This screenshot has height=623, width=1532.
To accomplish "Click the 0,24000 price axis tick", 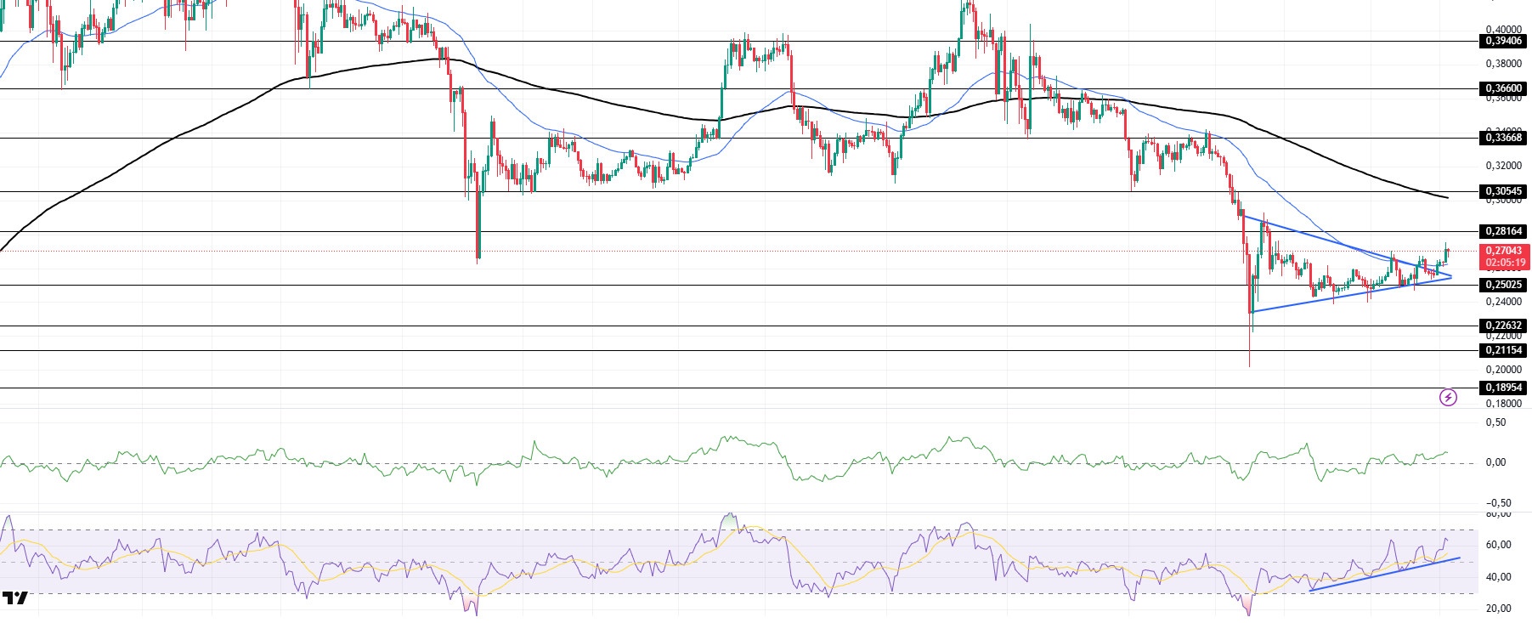I will pos(1503,302).
